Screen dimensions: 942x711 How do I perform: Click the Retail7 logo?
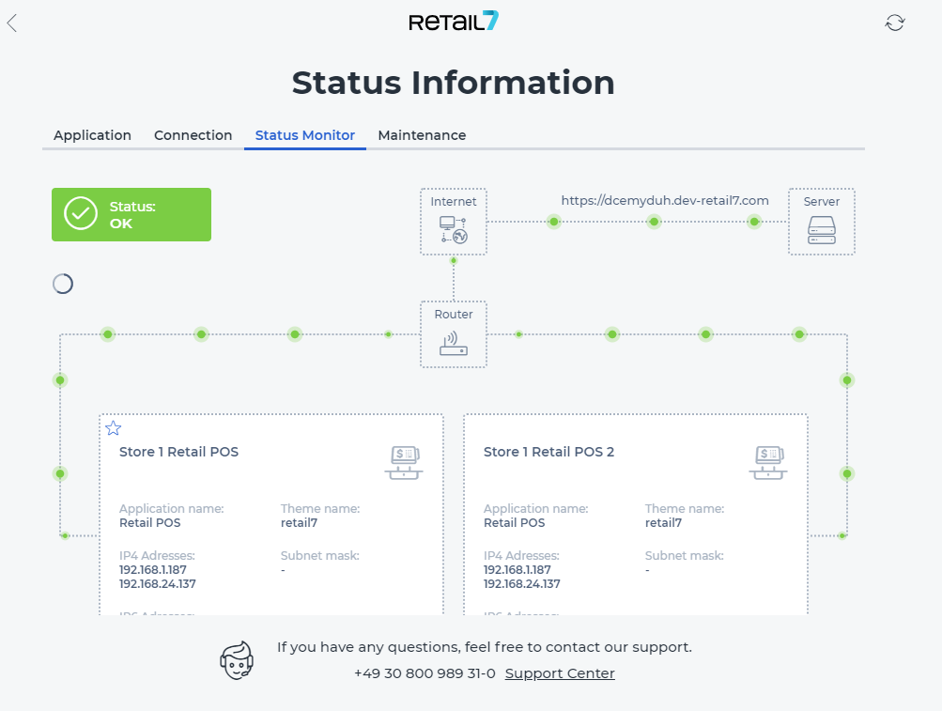point(454,21)
